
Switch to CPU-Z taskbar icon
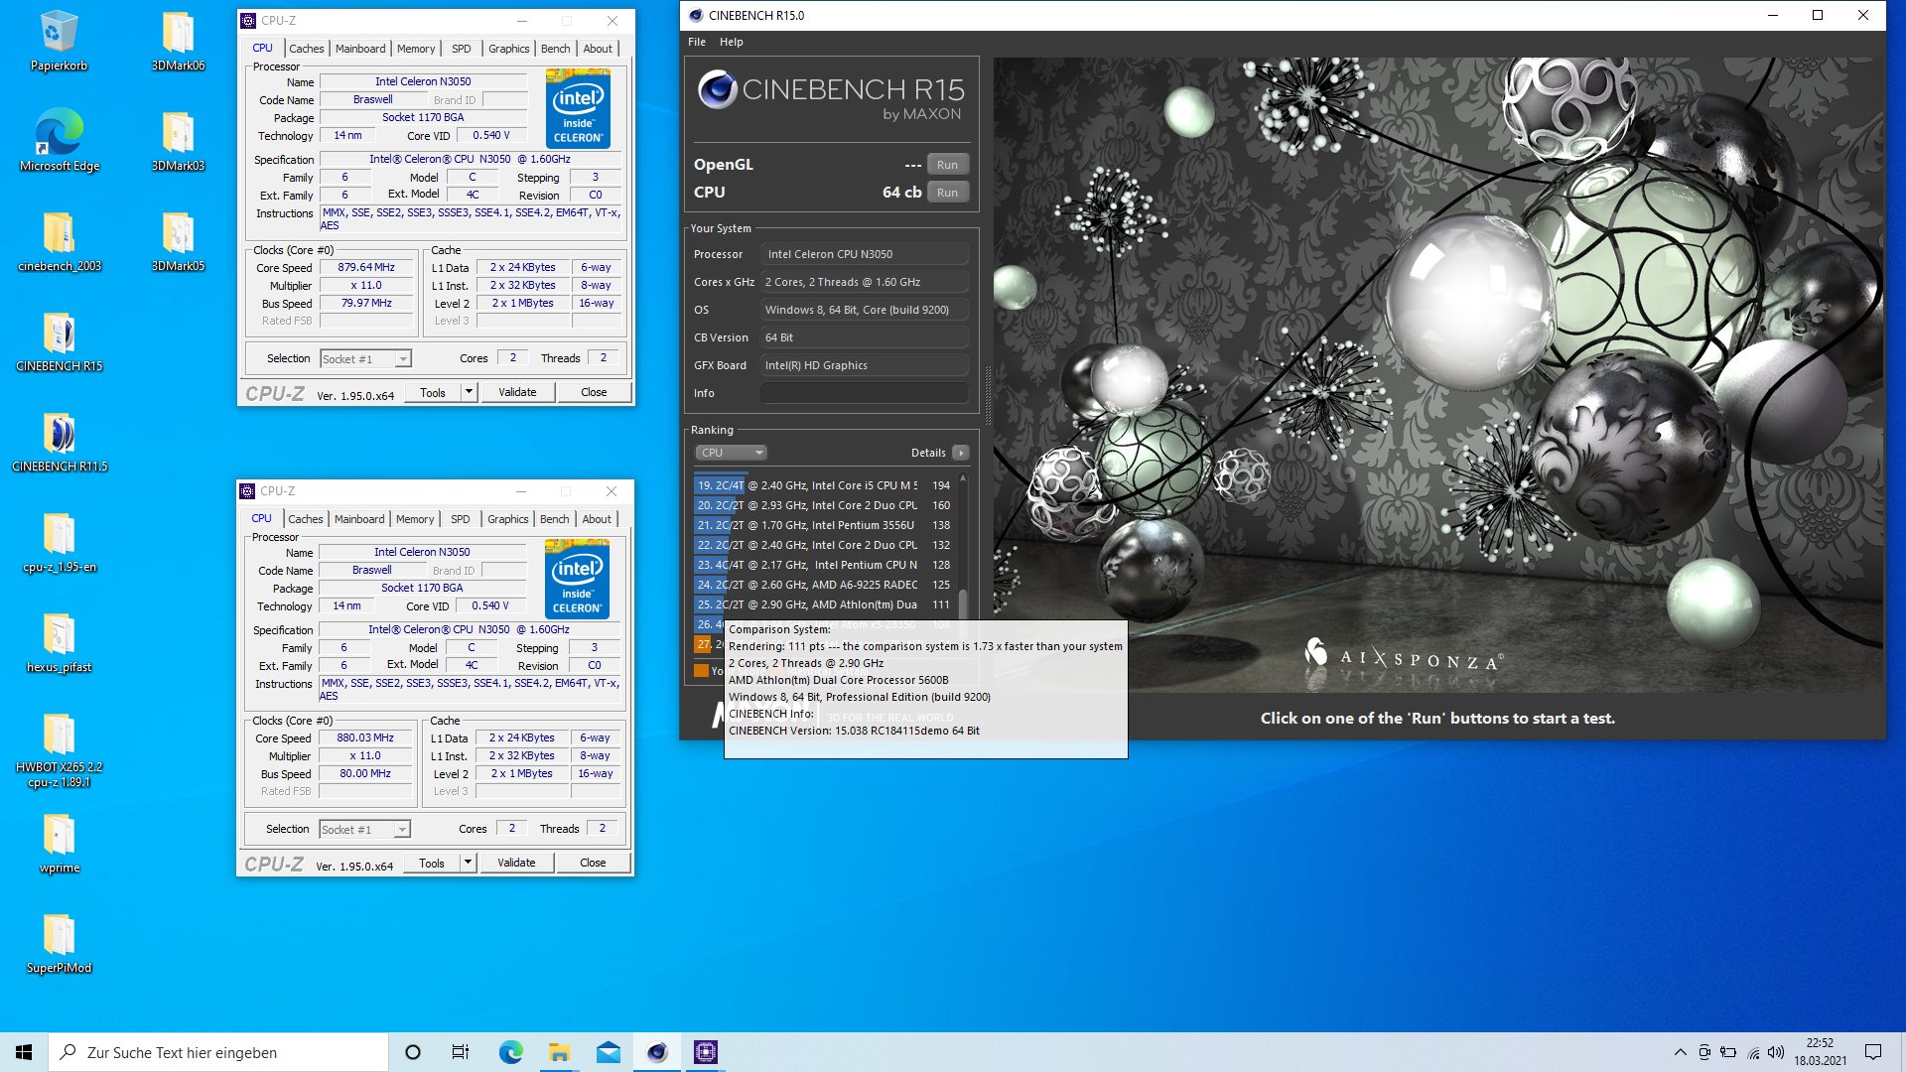(706, 1052)
